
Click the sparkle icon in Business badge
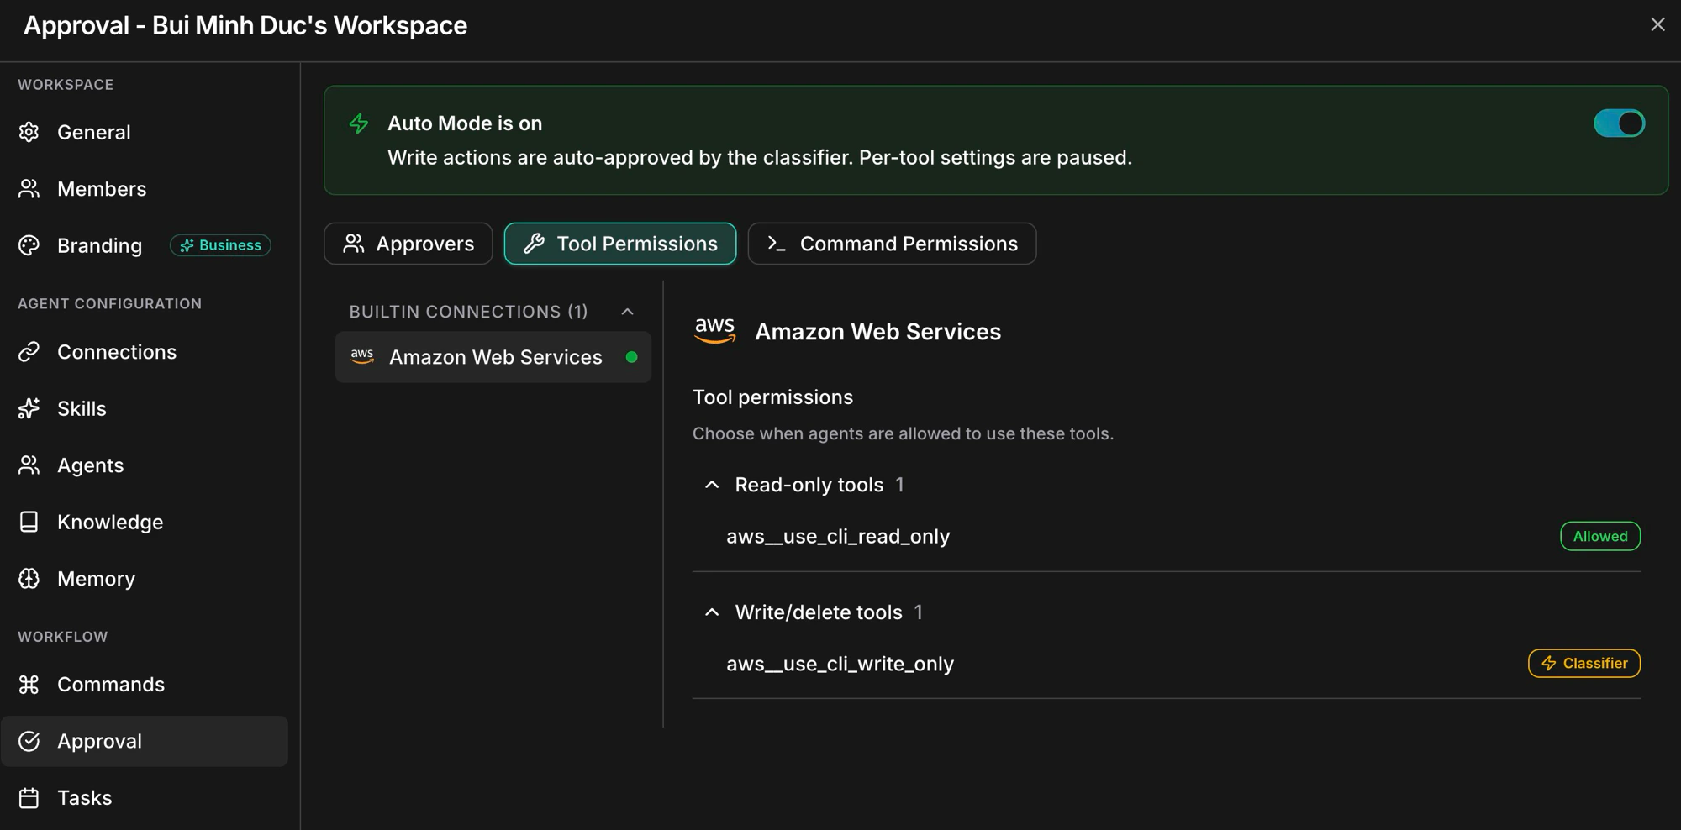point(187,245)
